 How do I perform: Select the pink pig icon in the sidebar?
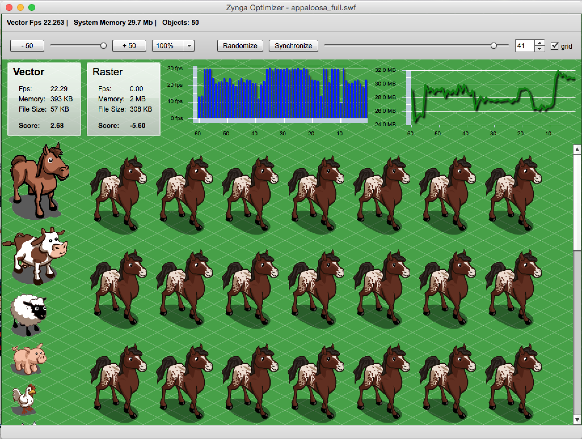[29, 359]
